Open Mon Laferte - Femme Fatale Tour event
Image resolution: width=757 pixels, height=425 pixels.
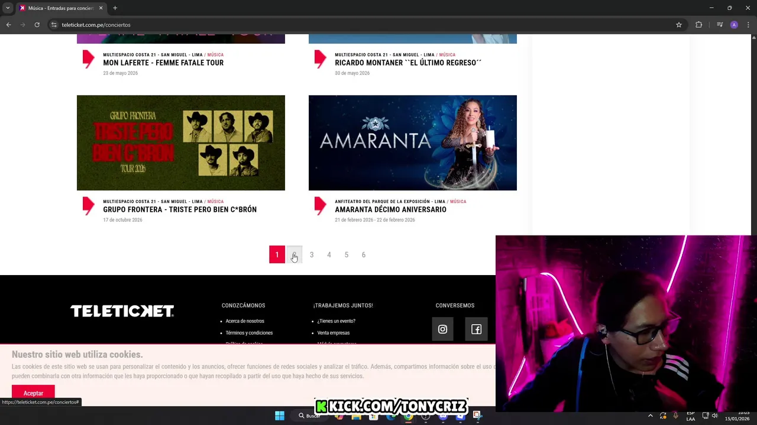click(163, 63)
